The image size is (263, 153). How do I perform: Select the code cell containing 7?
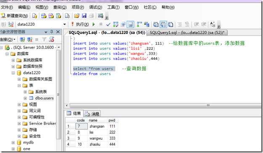click(x=82, y=127)
